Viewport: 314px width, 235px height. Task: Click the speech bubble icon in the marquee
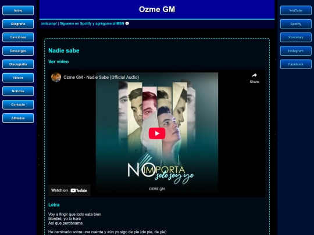(x=127, y=24)
